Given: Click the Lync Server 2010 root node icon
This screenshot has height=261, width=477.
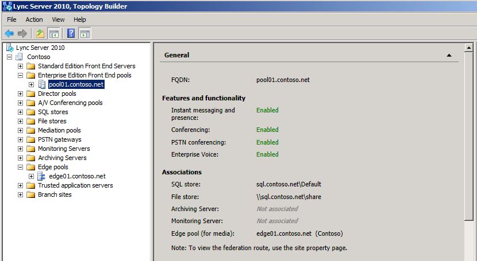Looking at the screenshot, I should pos(10,48).
